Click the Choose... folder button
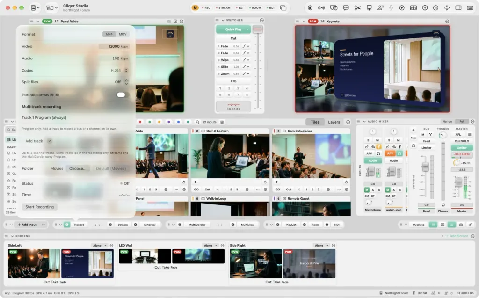Image resolution: width=479 pixels, height=298 pixels. [x=78, y=168]
